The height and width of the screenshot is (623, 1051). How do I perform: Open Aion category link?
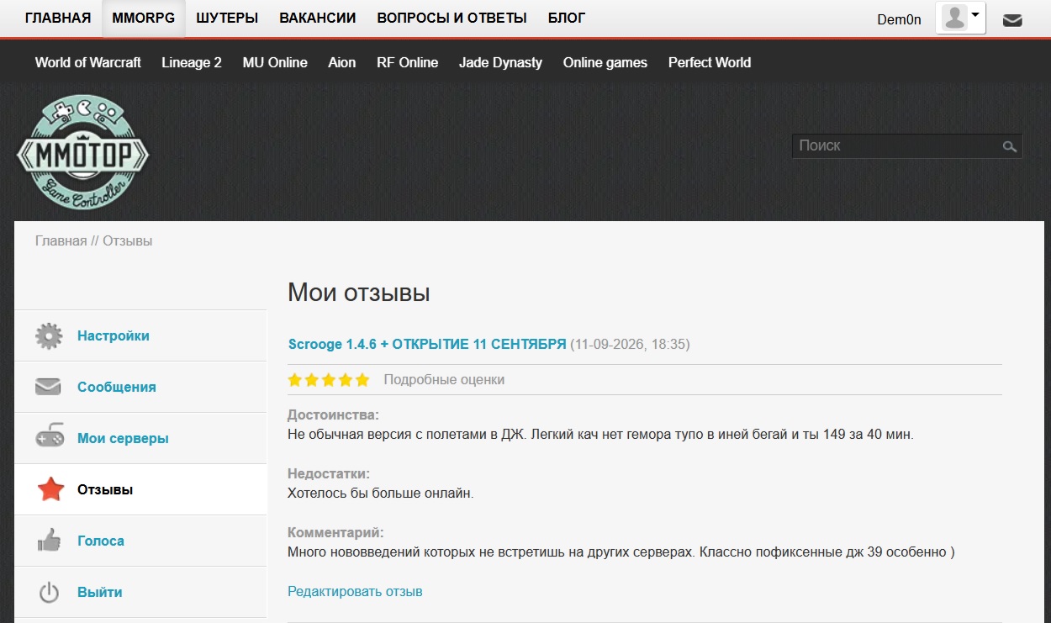click(x=342, y=62)
